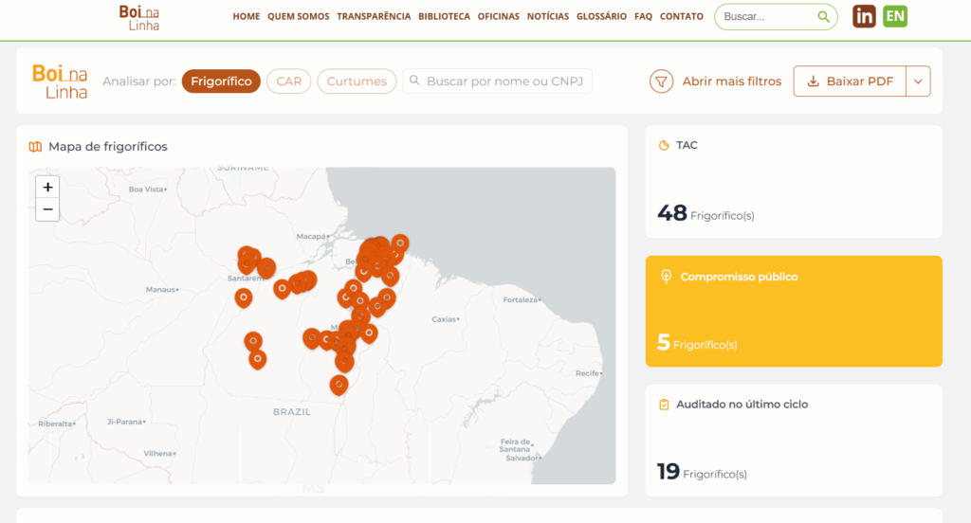Click the Baixar PDF button

click(x=850, y=81)
